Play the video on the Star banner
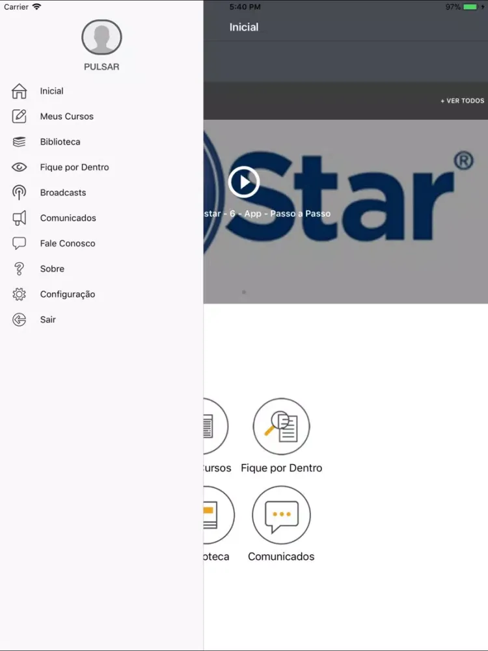The height and width of the screenshot is (651, 488). [244, 182]
